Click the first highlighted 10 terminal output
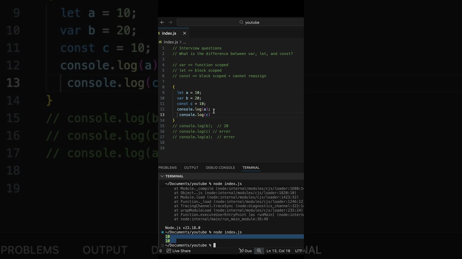 (167, 237)
